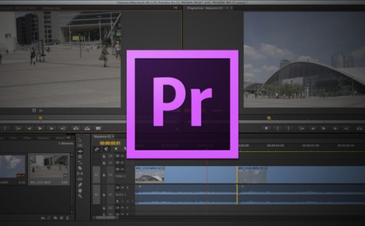365x226 pixels.
Task: Click the 00:00:02:01 timecode field
Action: pyautogui.click(x=110, y=143)
